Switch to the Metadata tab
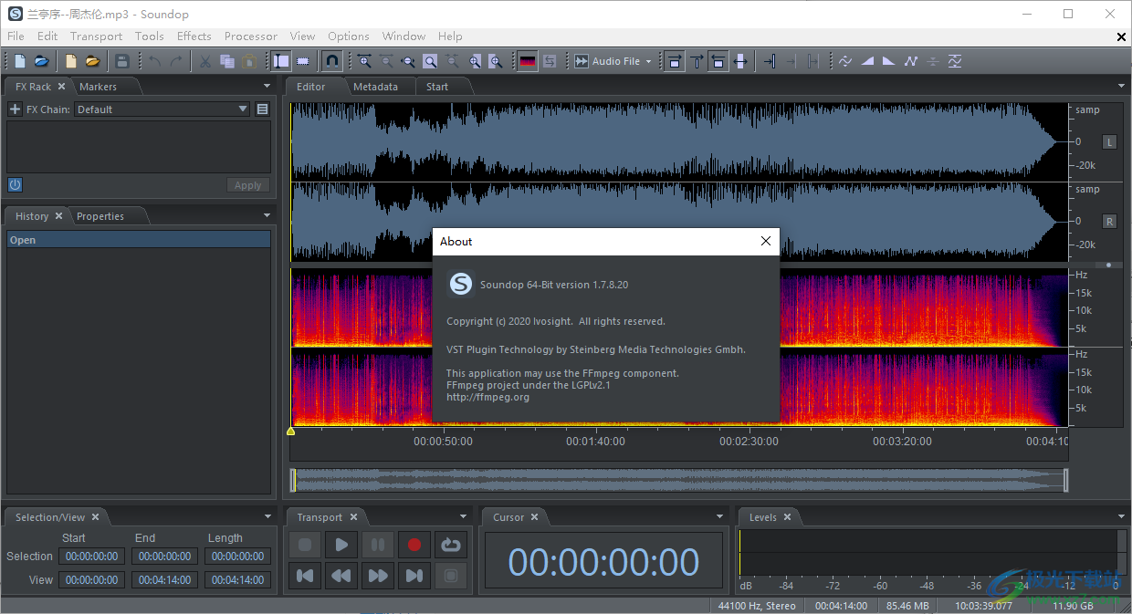The height and width of the screenshot is (614, 1132). 375,87
